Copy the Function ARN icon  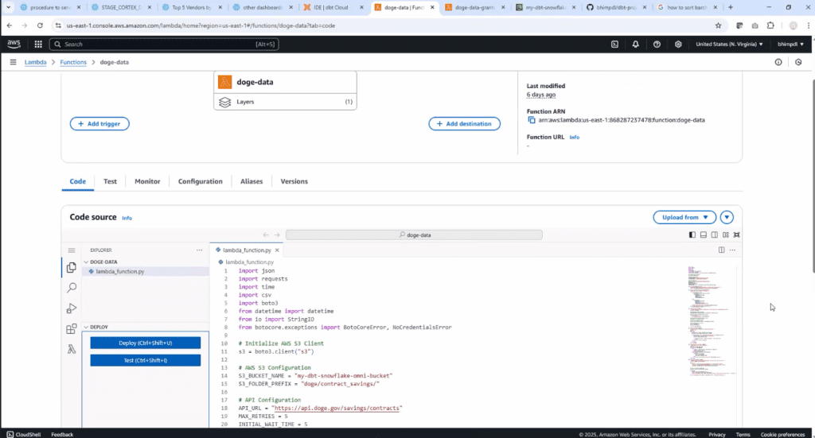[531, 120]
